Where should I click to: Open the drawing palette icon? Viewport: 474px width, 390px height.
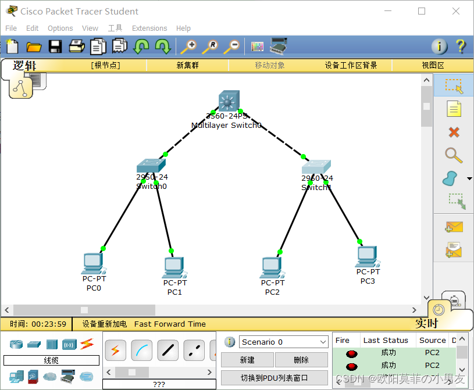tap(257, 46)
